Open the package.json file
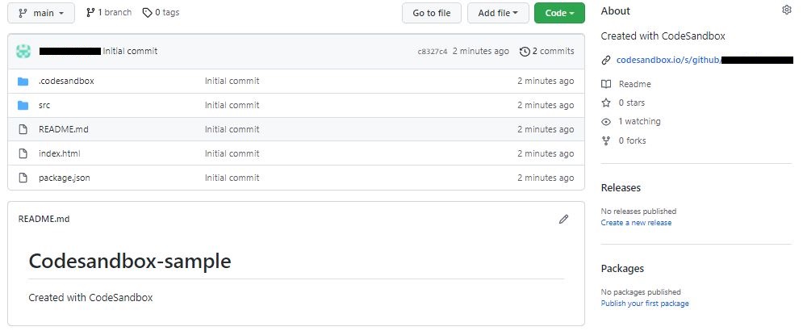803x331 pixels. [x=64, y=178]
